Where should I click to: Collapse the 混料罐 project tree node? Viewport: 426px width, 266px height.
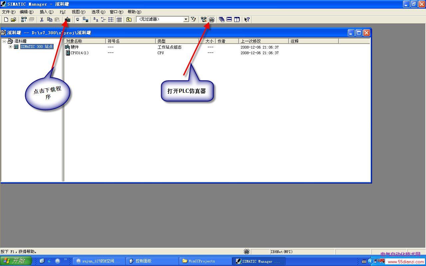tap(4, 41)
